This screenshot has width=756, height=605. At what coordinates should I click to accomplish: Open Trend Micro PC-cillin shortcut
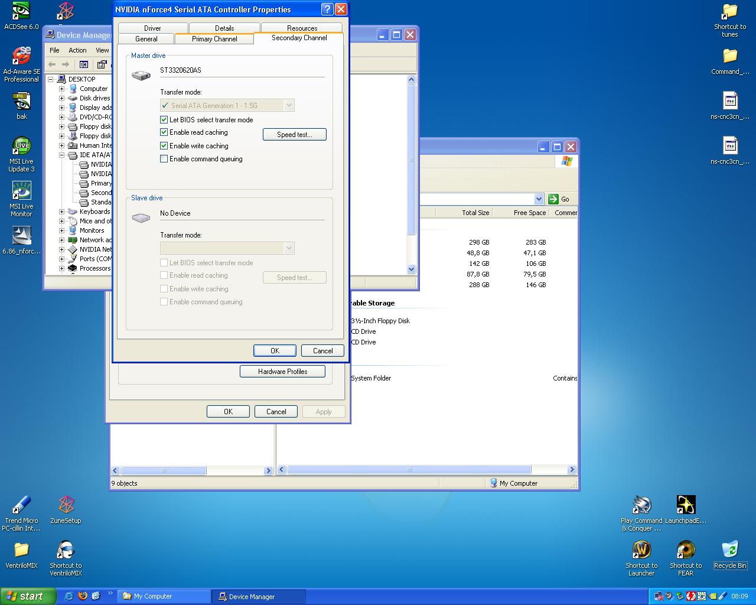[21, 514]
